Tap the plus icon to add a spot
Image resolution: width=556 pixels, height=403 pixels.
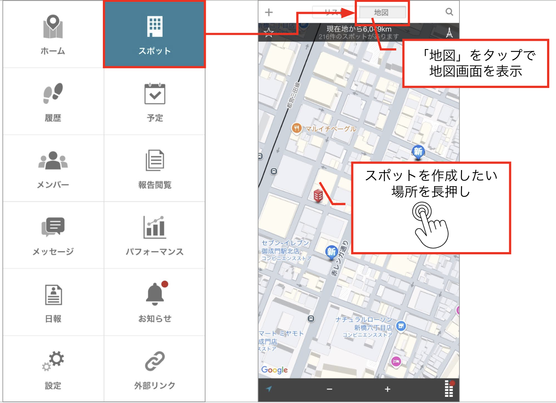click(269, 12)
